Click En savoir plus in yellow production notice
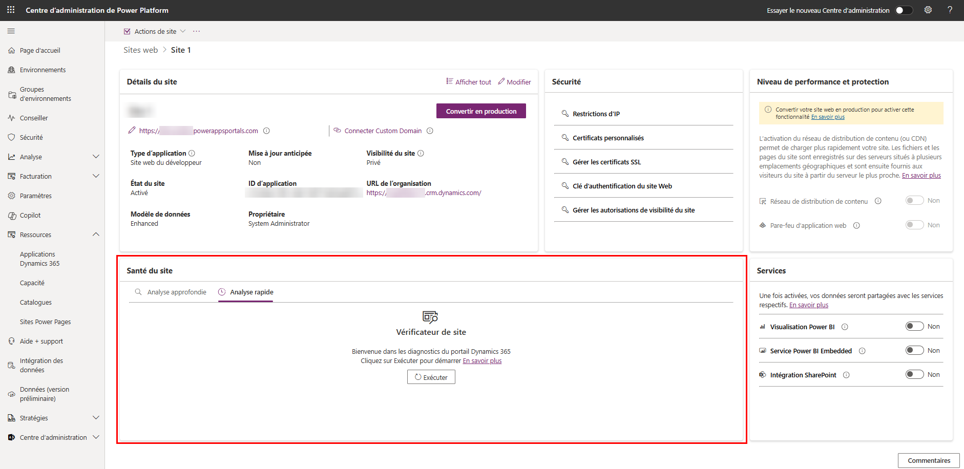Image resolution: width=964 pixels, height=469 pixels. pos(828,117)
